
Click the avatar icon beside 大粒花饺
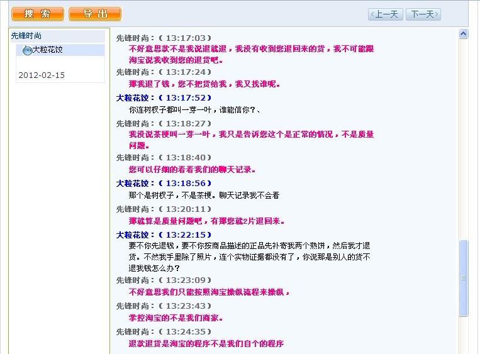click(27, 50)
